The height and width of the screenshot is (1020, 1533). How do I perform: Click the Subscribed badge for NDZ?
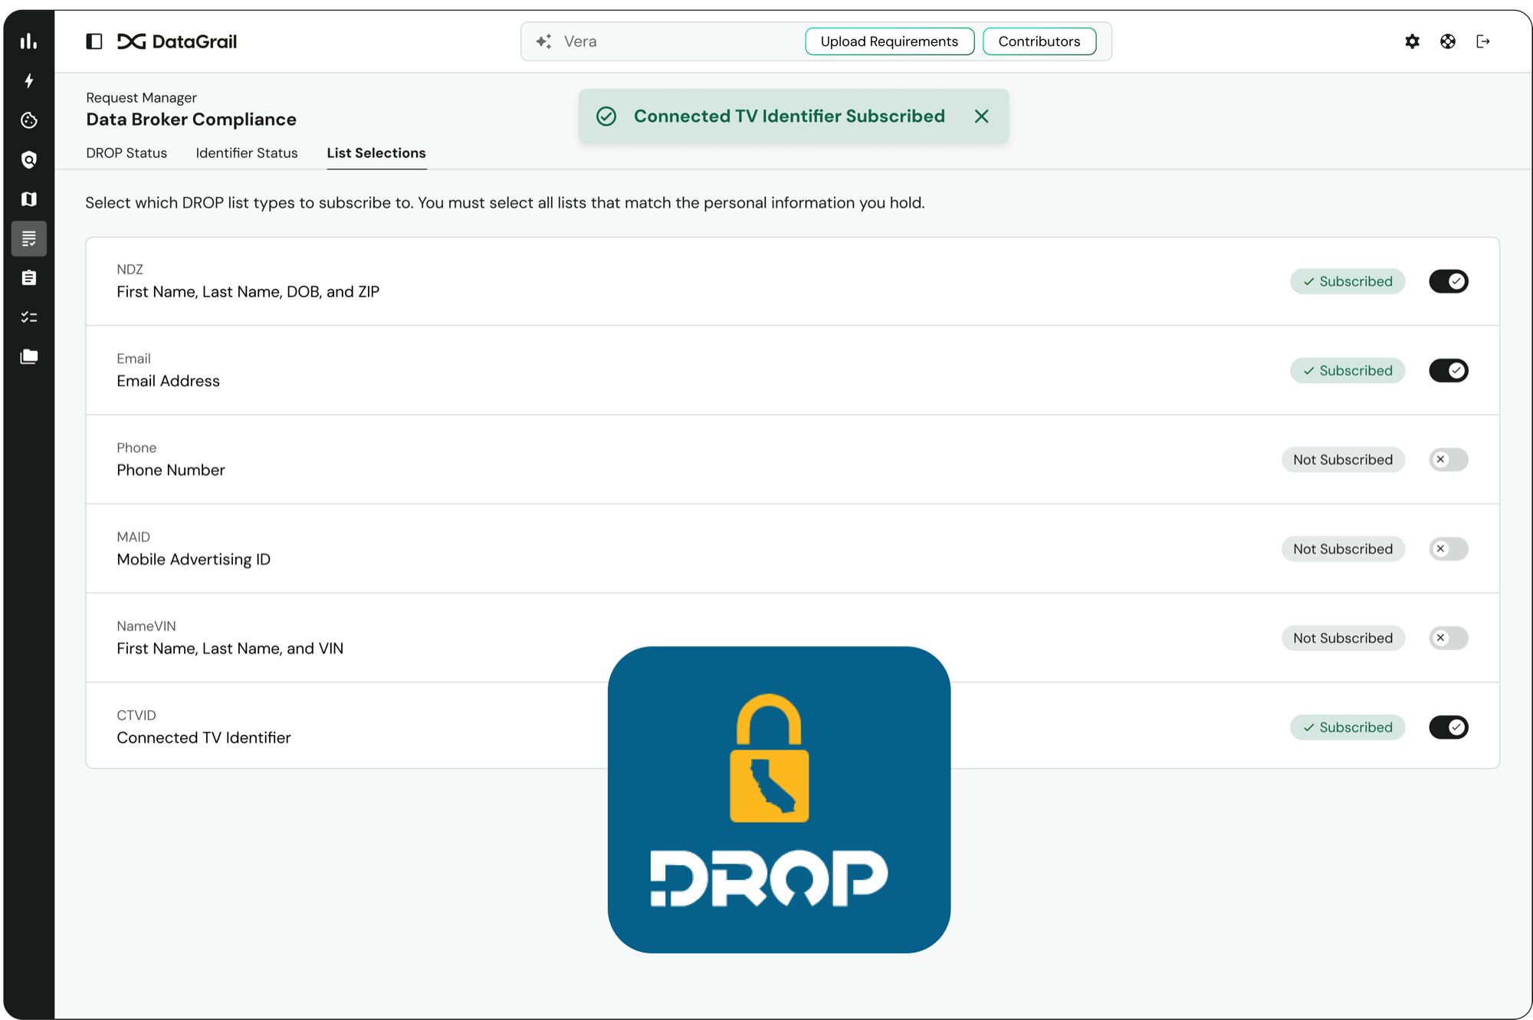(1348, 281)
